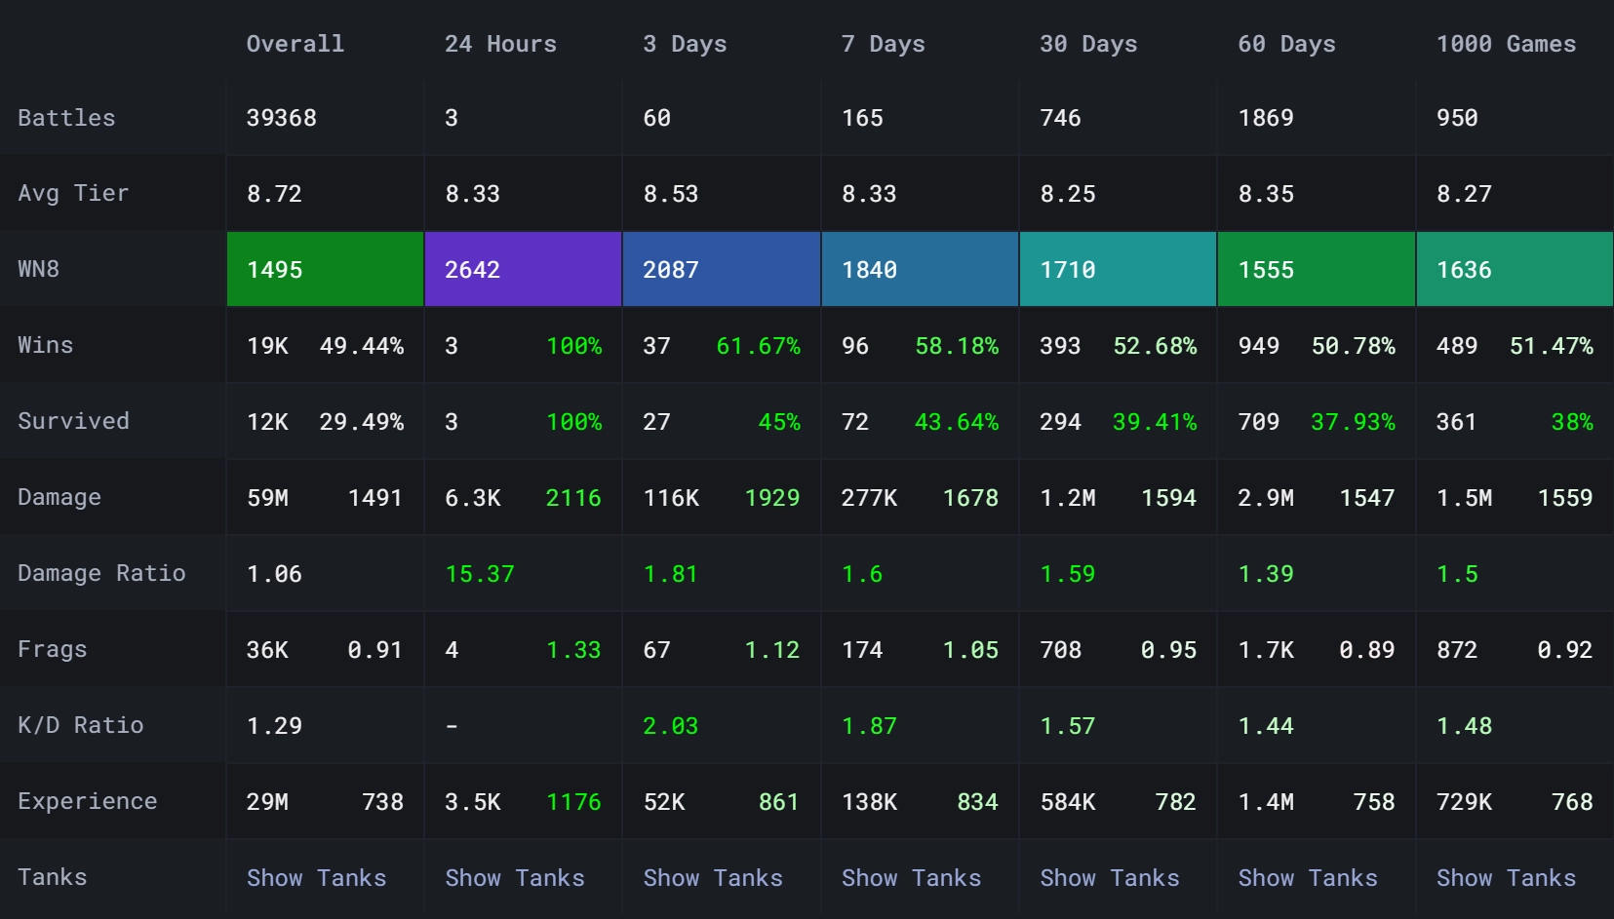Click 60 Days survival rate 37.93%
This screenshot has width=1614, height=919.
click(x=1353, y=422)
